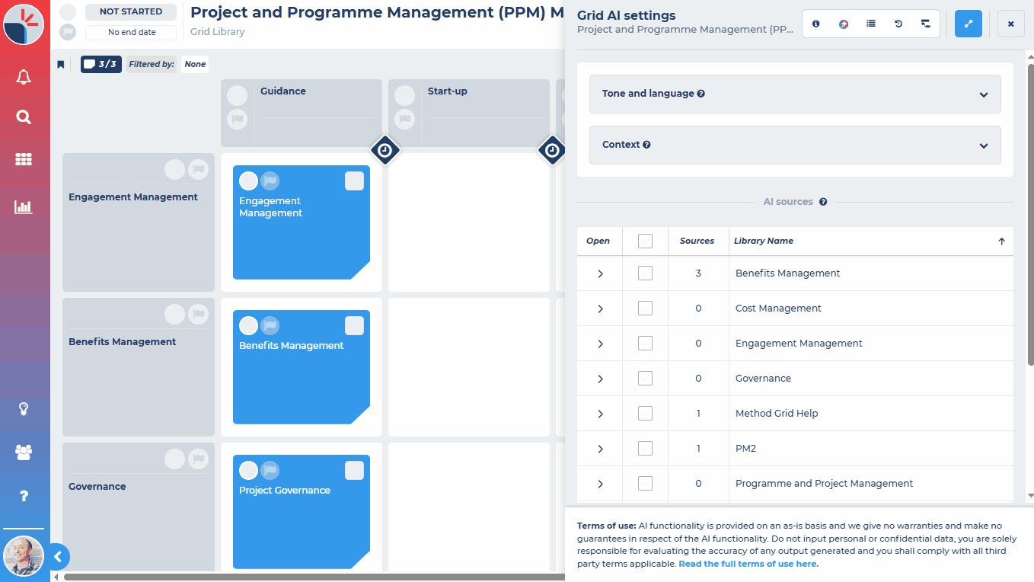This screenshot has height=582, width=1034.
Task: Open the full terms of use link
Action: click(x=748, y=564)
